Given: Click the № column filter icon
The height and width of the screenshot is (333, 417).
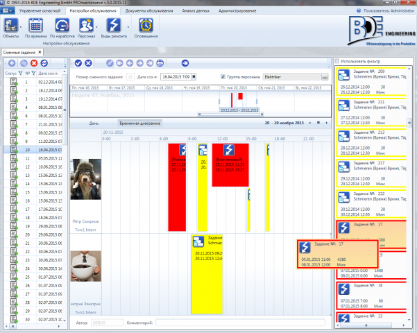Looking at the screenshot, I should (33, 73).
